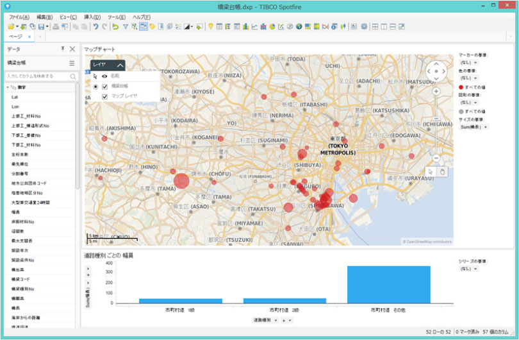
Task: Click the Lat column in data list
Action: (15, 97)
